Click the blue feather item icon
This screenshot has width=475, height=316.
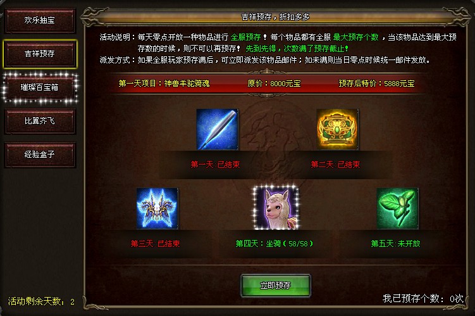click(x=217, y=129)
